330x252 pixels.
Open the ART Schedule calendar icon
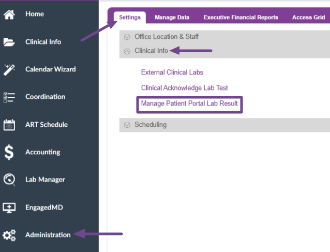click(x=9, y=125)
